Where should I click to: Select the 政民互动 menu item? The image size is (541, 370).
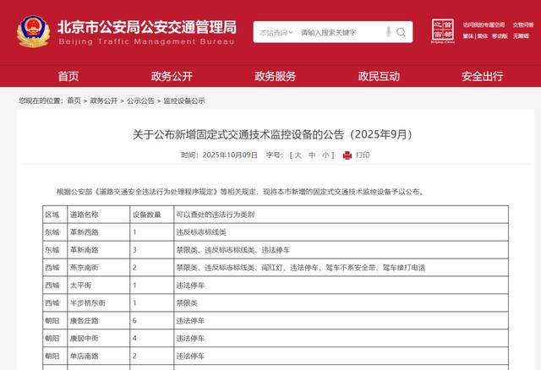tap(379, 76)
